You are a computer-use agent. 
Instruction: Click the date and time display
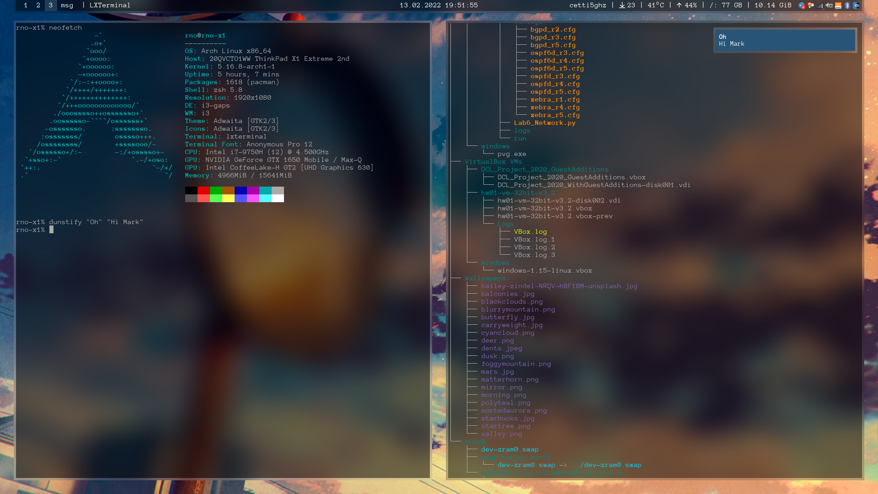coord(439,5)
